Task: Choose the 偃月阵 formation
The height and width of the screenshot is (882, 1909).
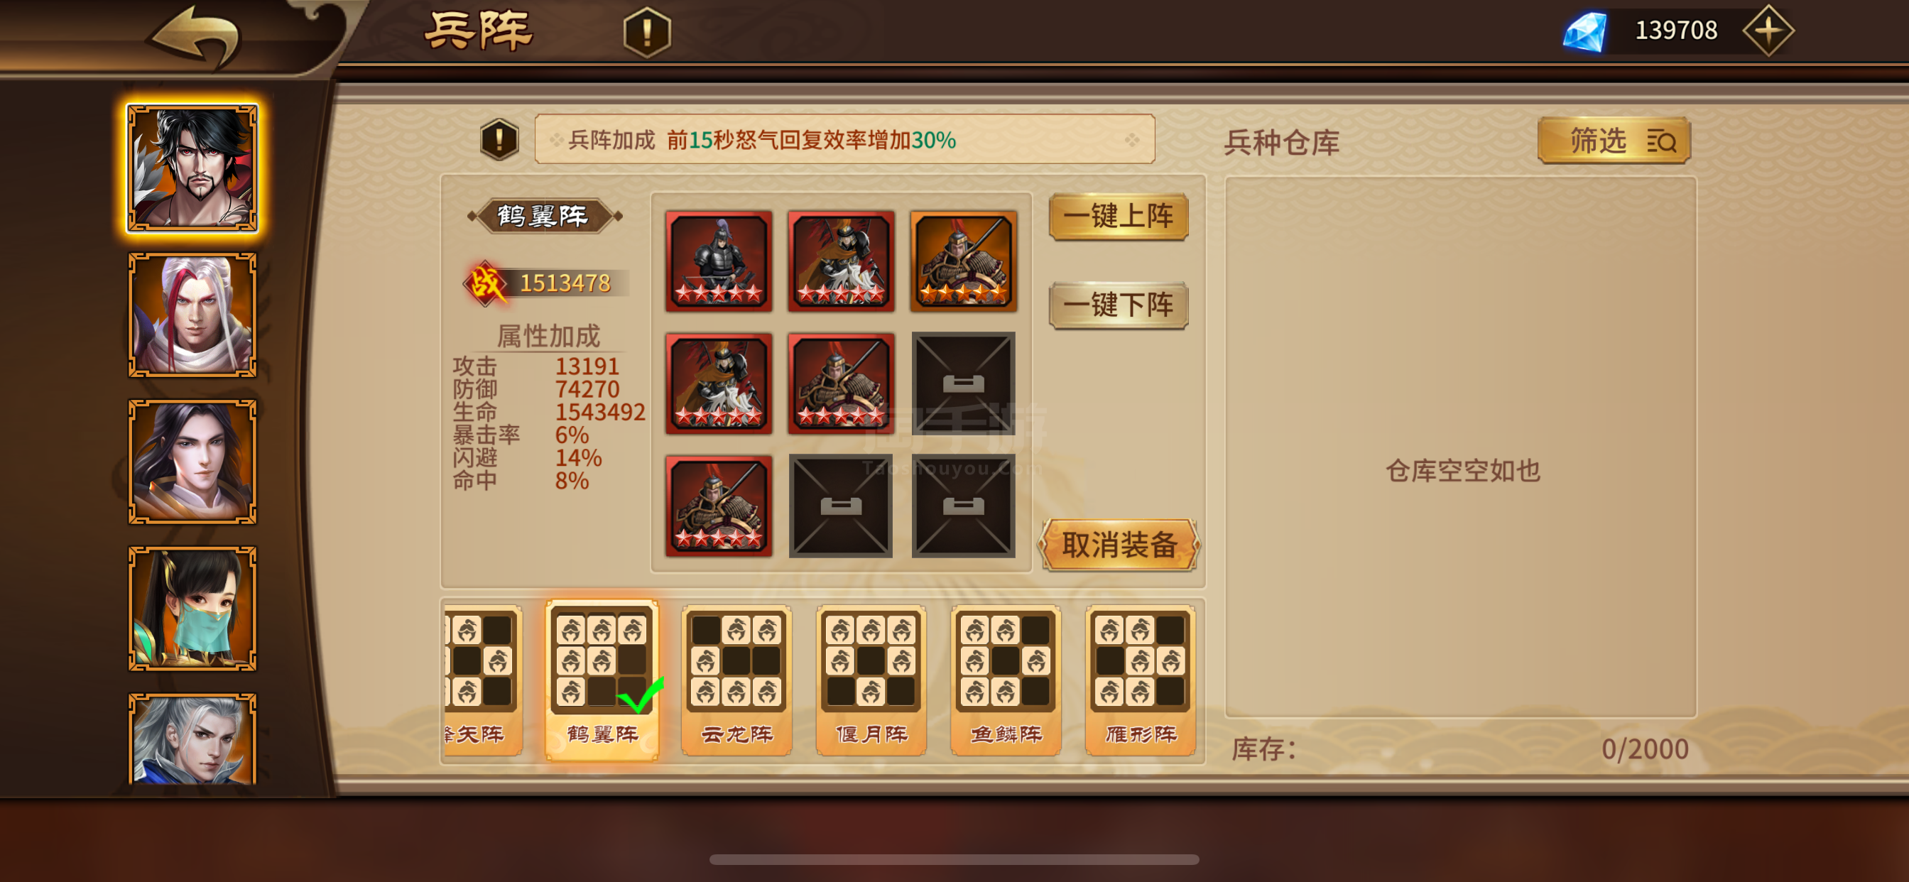Action: coord(871,680)
